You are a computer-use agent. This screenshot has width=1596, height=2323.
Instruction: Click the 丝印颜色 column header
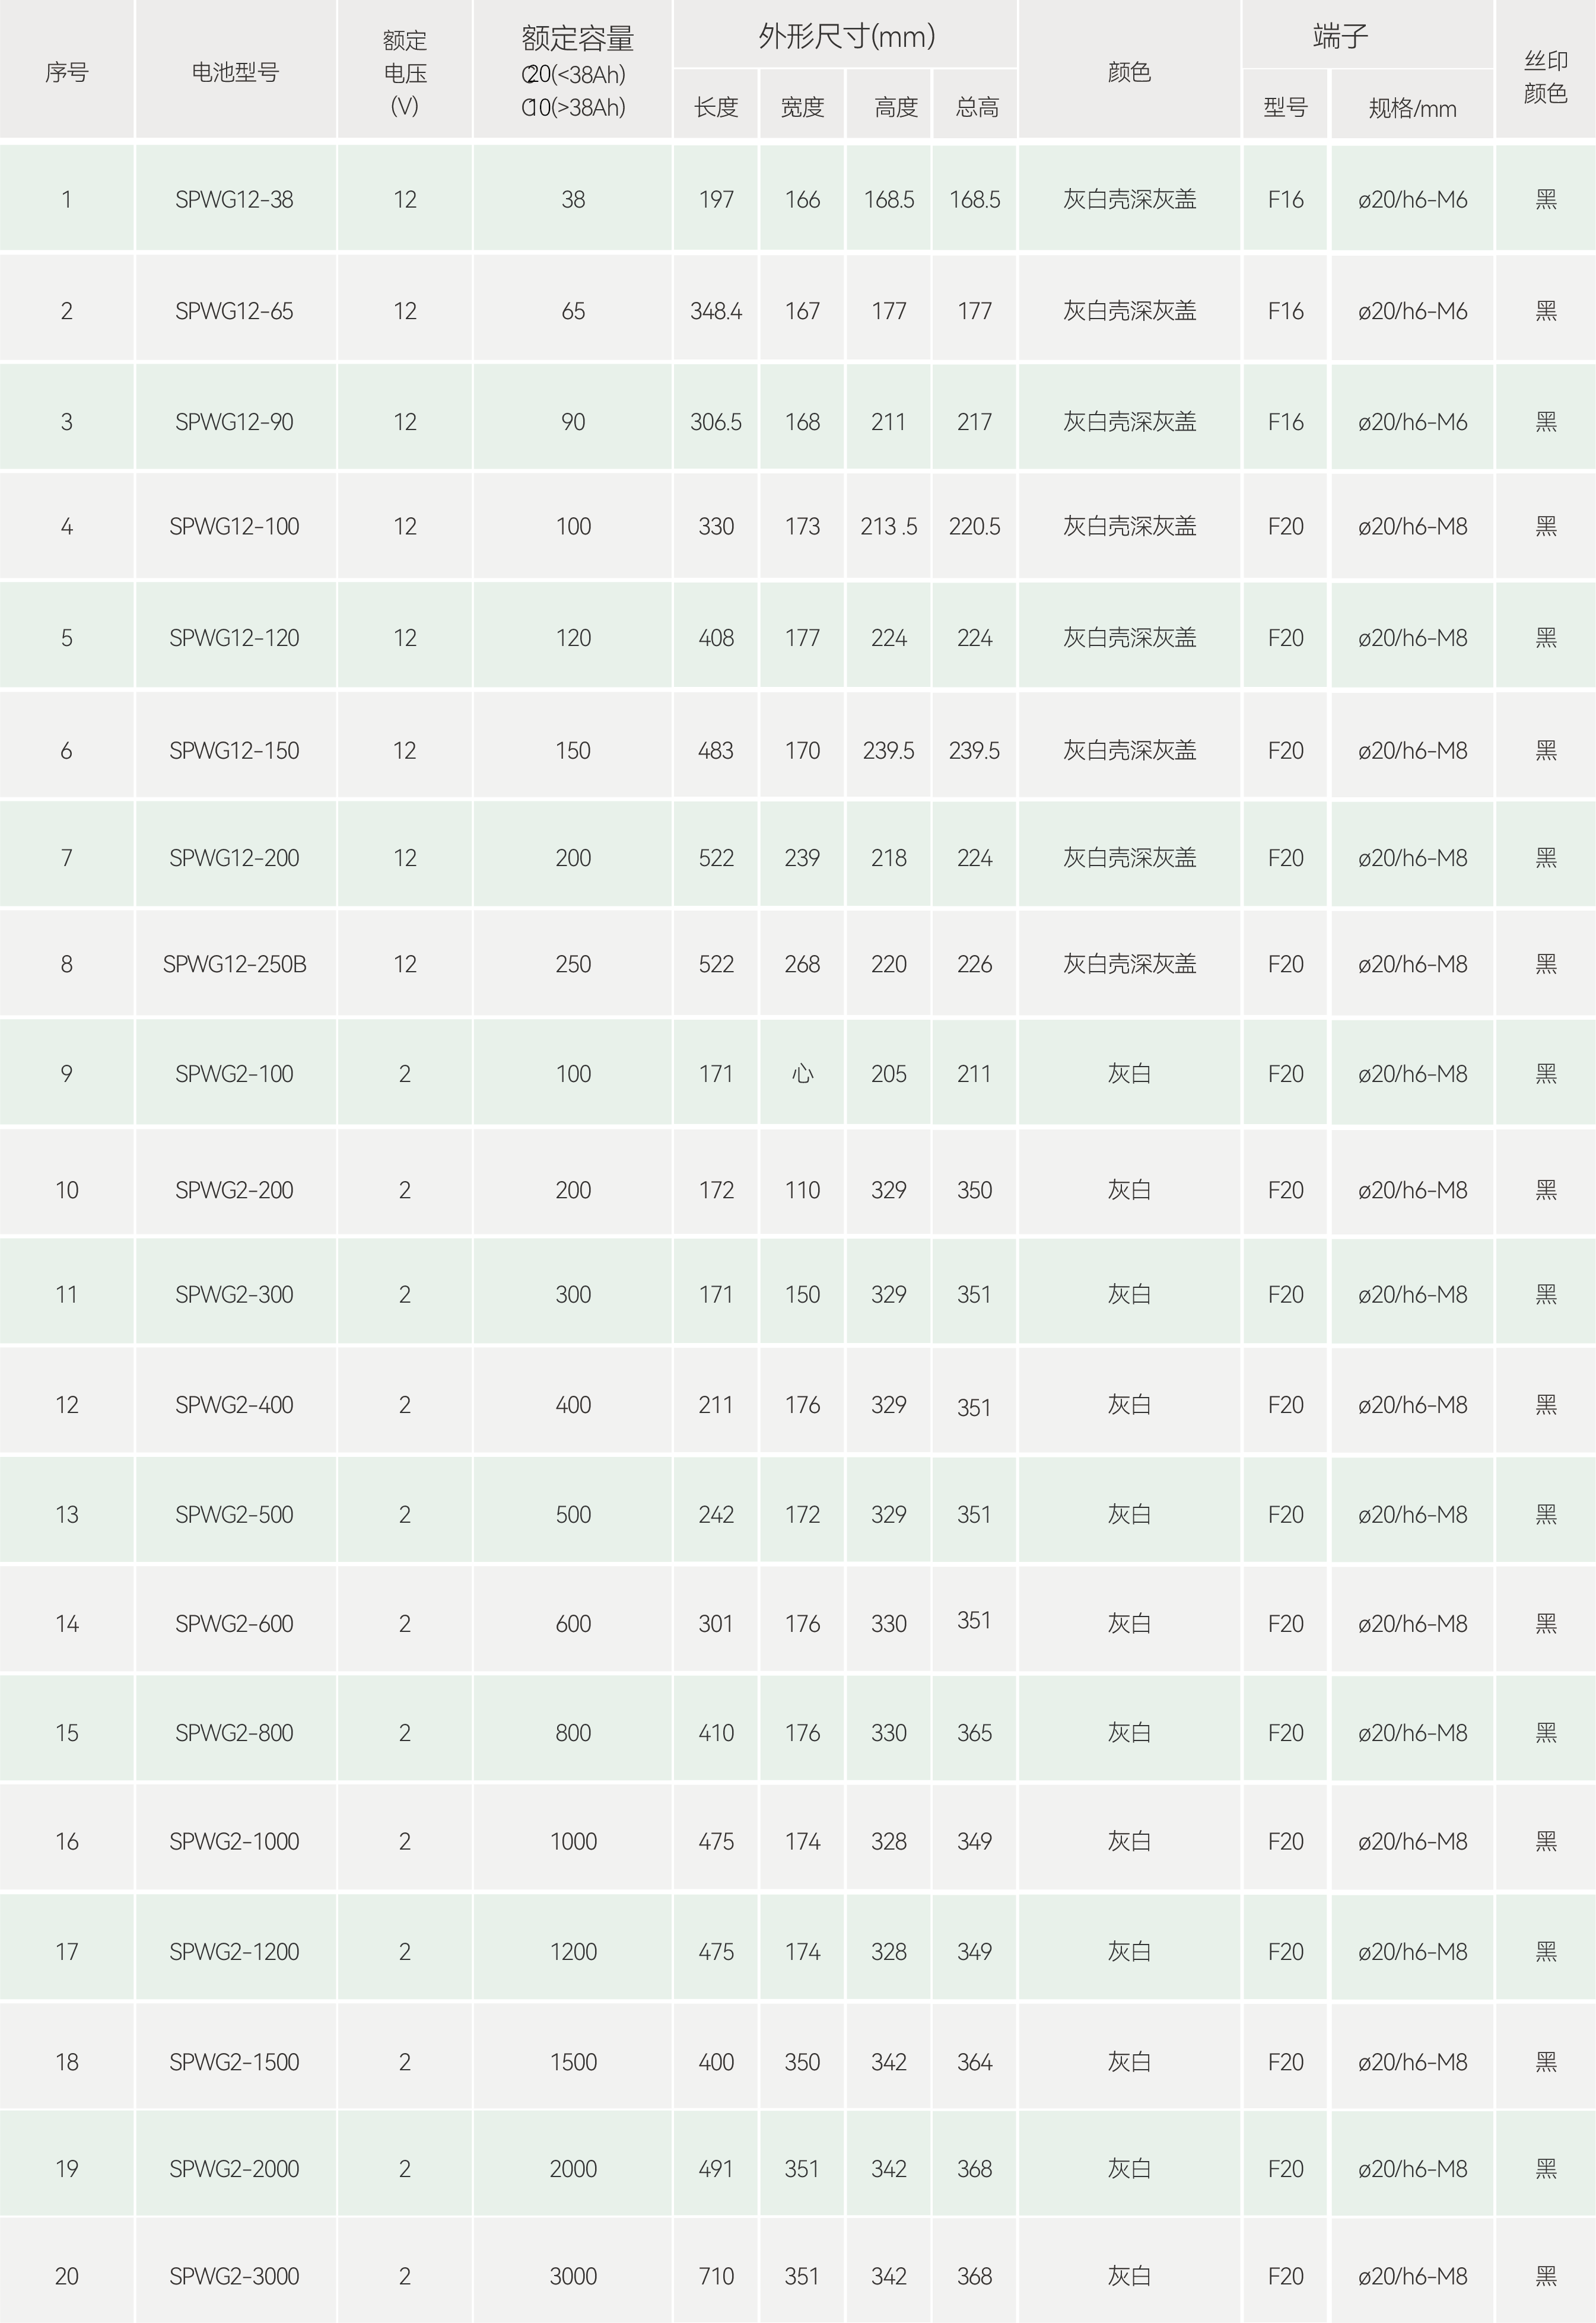[x=1545, y=77]
